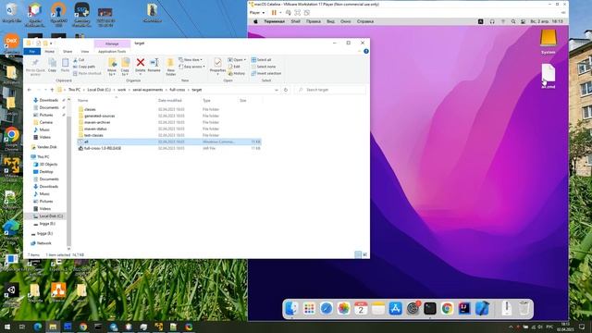Open Xcode in the macOS dock
The image size is (592, 333).
(x=482, y=308)
